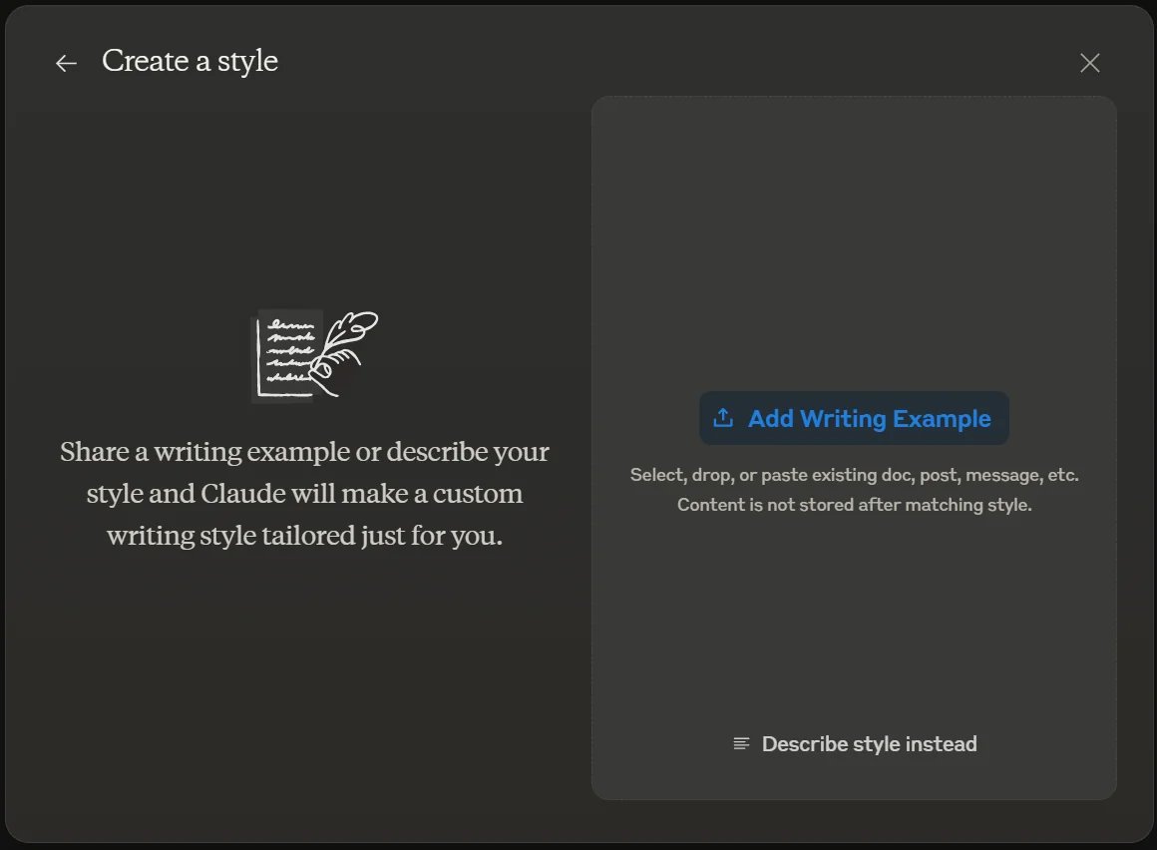Viewport: 1157px width, 850px height.
Task: Click the 'Share a writing example' description text
Action: [x=304, y=493]
